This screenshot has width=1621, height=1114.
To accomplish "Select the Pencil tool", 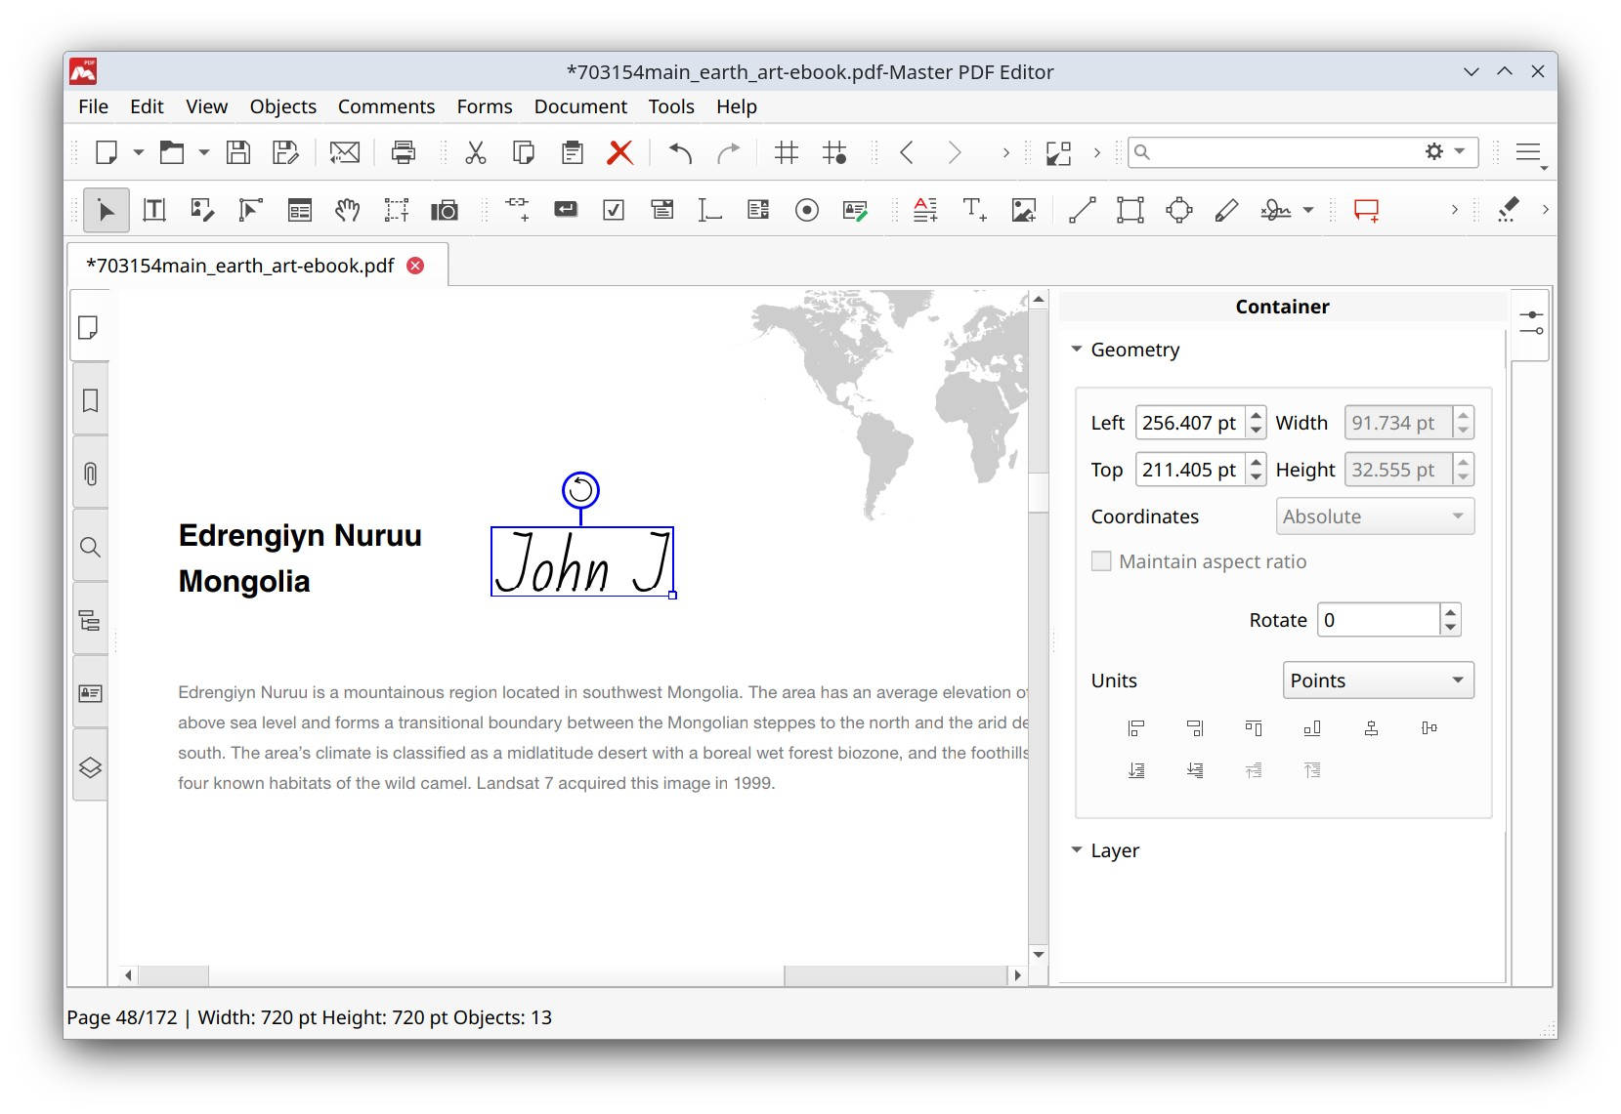I will [1226, 210].
